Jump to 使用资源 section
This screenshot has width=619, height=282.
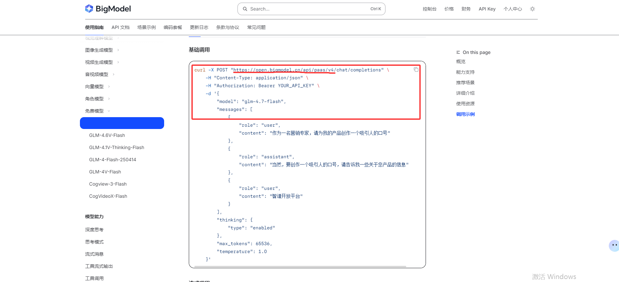point(465,104)
